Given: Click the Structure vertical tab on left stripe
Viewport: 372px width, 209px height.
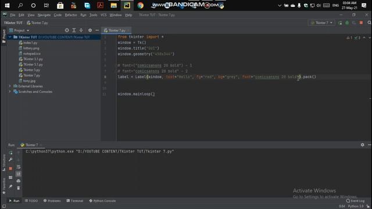Looking at the screenshot, I should (4, 163).
